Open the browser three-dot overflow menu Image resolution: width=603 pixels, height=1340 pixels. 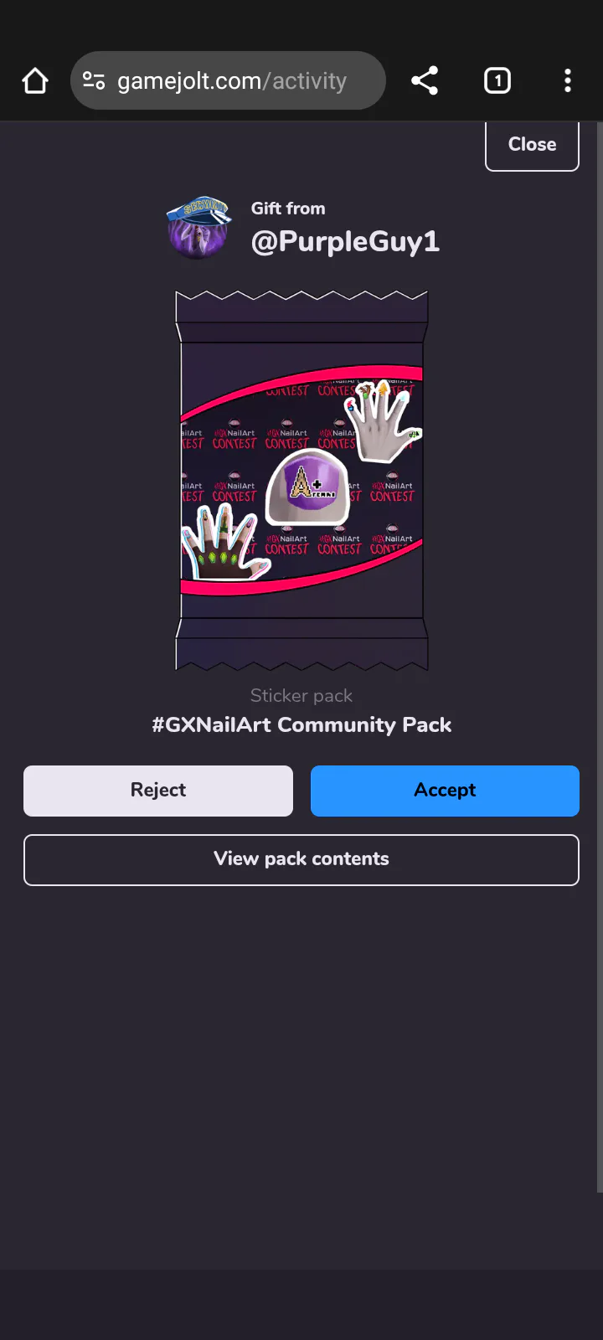pyautogui.click(x=568, y=81)
